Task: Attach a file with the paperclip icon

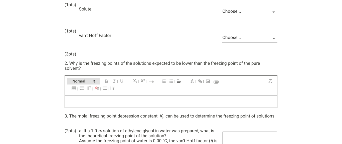Action: pos(216,81)
